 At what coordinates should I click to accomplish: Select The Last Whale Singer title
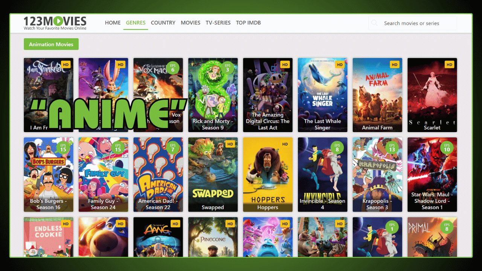(322, 124)
